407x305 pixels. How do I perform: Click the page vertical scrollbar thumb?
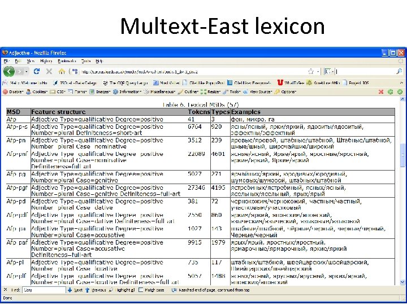coord(402,155)
